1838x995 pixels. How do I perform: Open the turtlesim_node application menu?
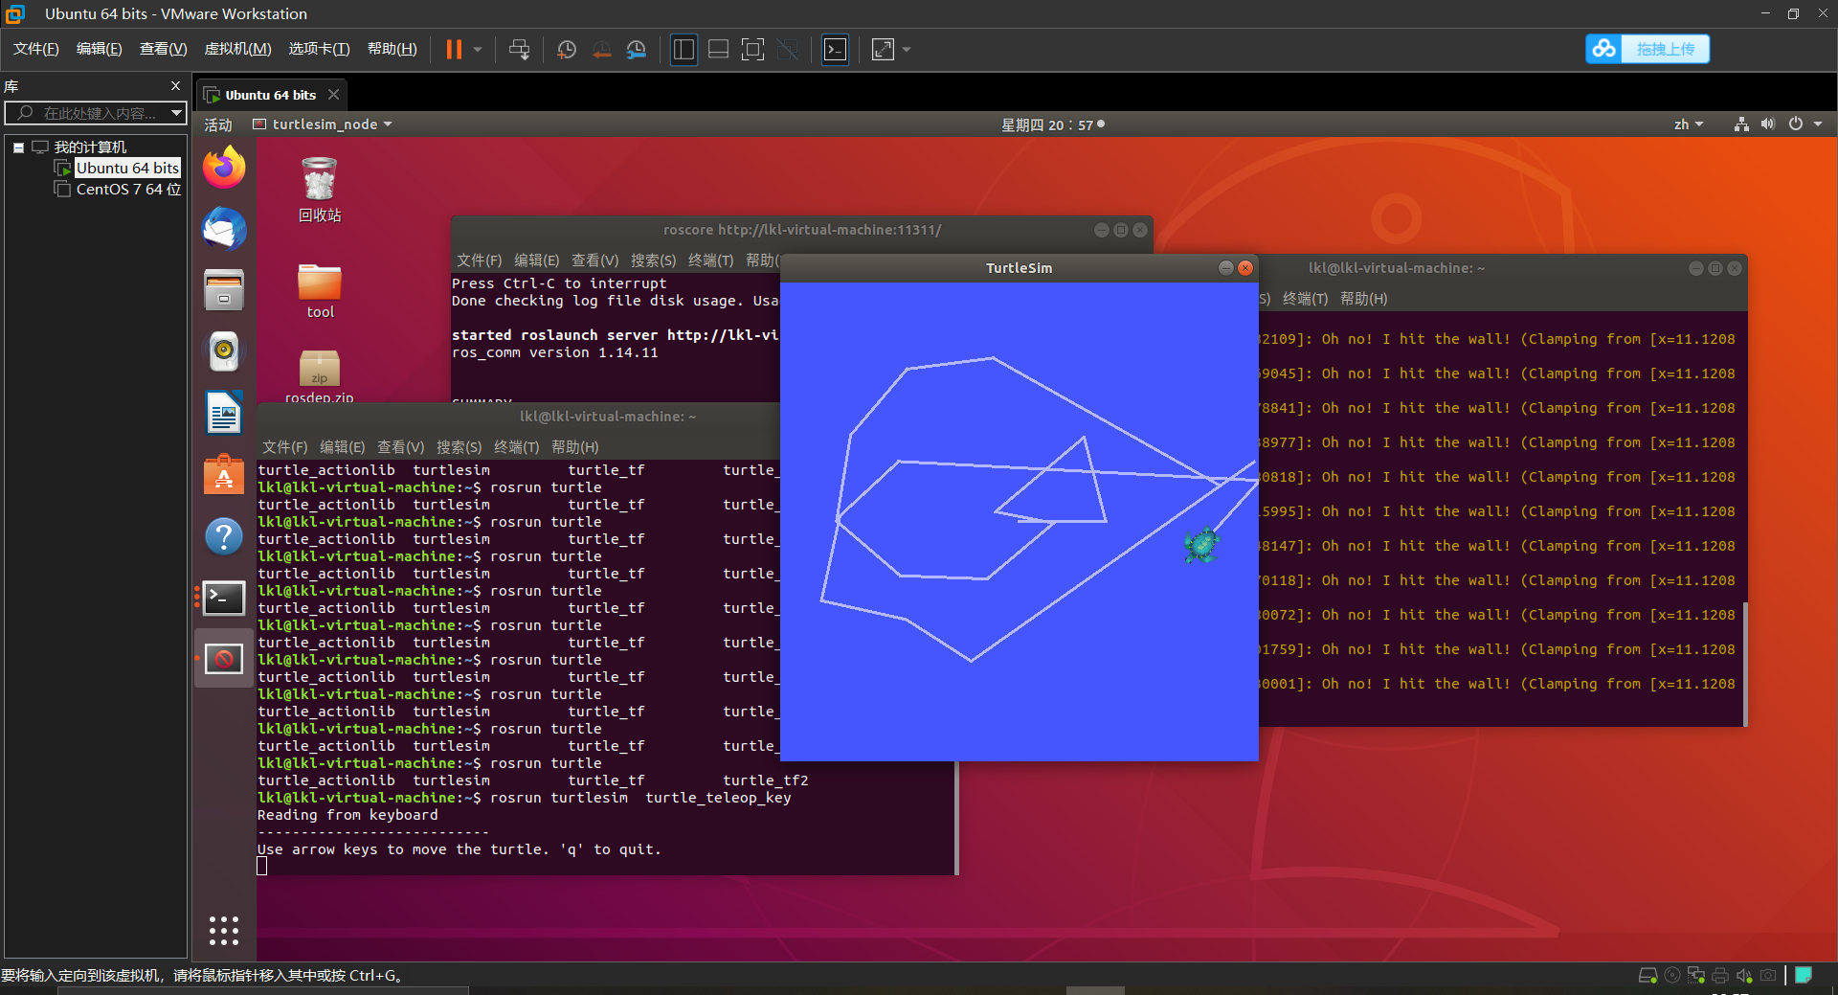323,124
